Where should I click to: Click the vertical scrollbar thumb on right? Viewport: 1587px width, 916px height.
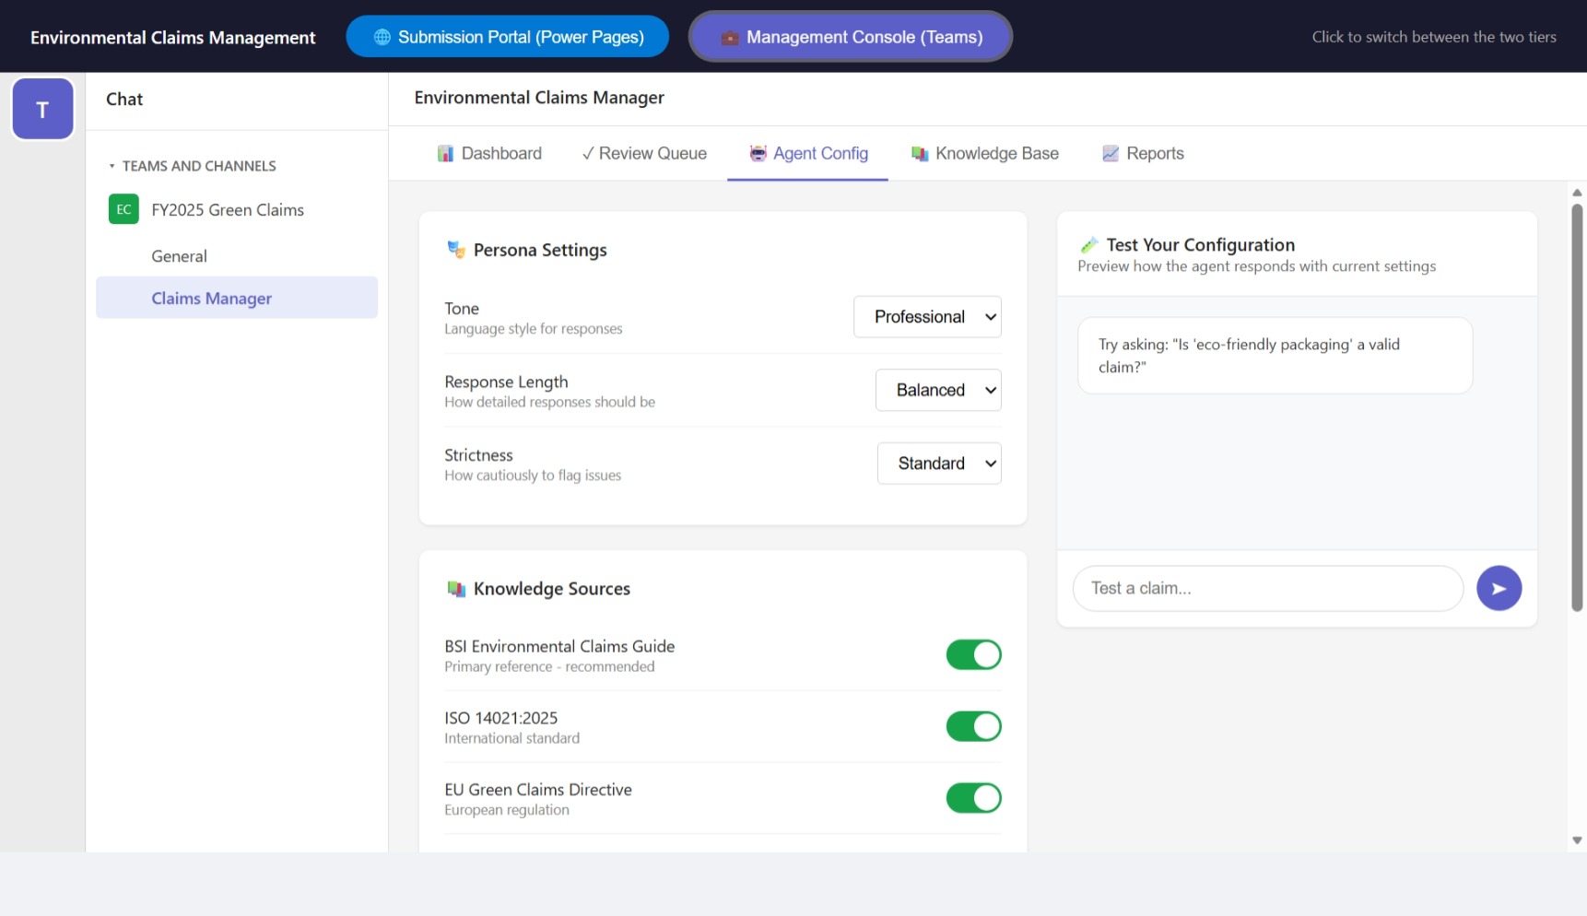coord(1576,405)
